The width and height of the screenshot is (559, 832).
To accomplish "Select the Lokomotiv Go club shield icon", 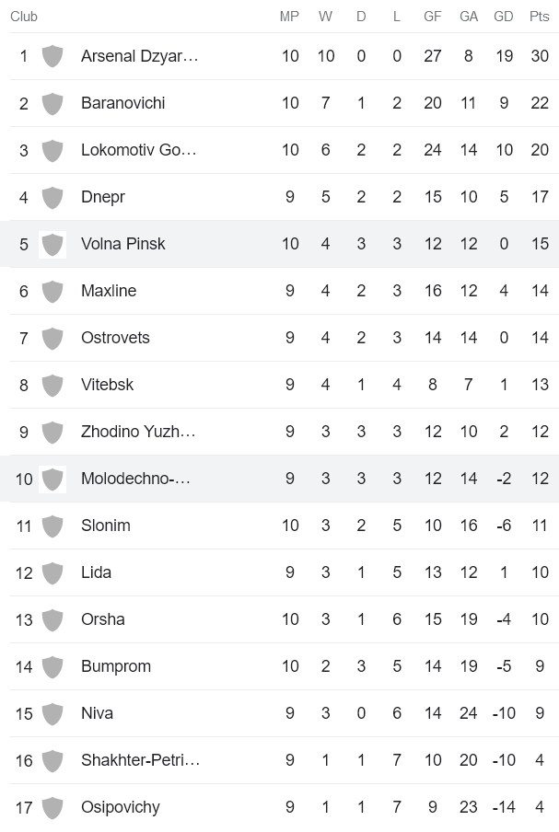I will point(52,150).
